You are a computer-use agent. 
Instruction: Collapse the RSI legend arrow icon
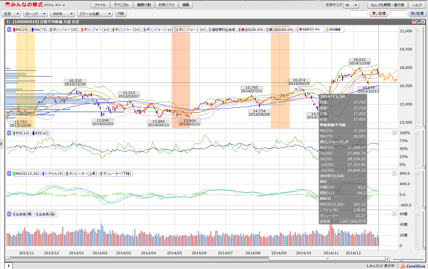9,133
